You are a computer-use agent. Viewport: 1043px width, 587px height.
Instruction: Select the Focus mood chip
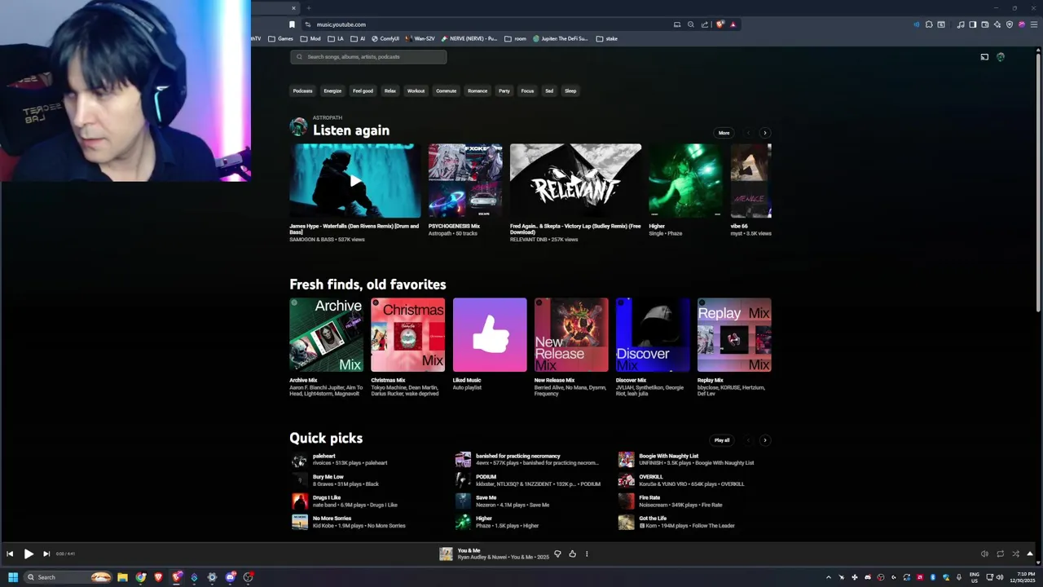pyautogui.click(x=527, y=90)
